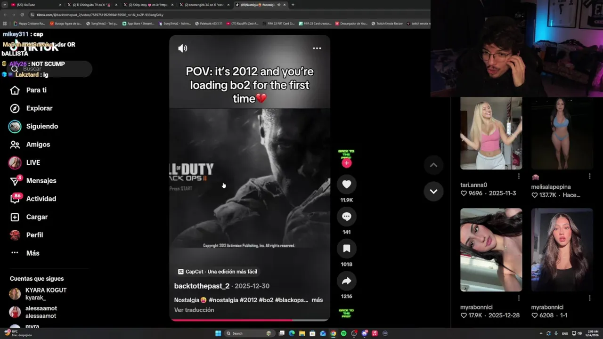The height and width of the screenshot is (339, 603).
Task: Open the melisalapepina video thumbnail
Action: coord(562,133)
